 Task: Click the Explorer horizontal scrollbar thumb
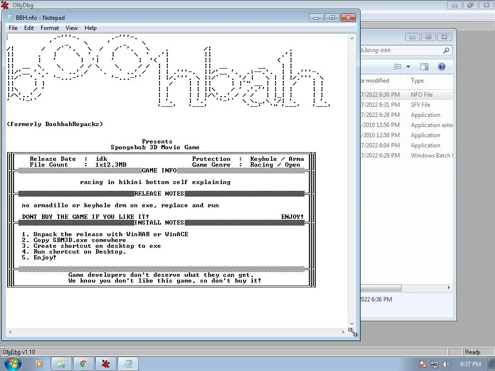(381, 287)
